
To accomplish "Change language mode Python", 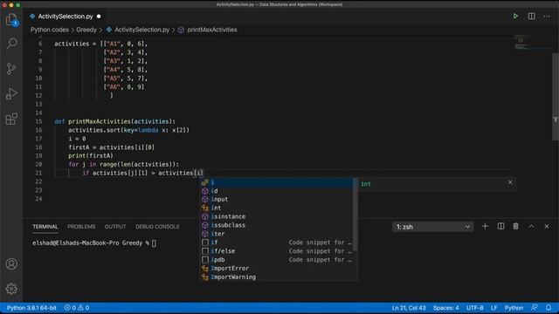I will coord(514,308).
